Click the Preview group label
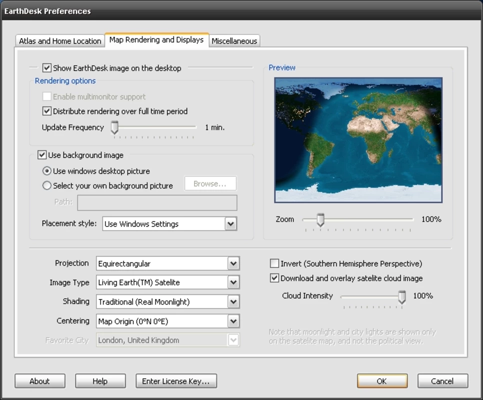The height and width of the screenshot is (400, 483). (282, 67)
